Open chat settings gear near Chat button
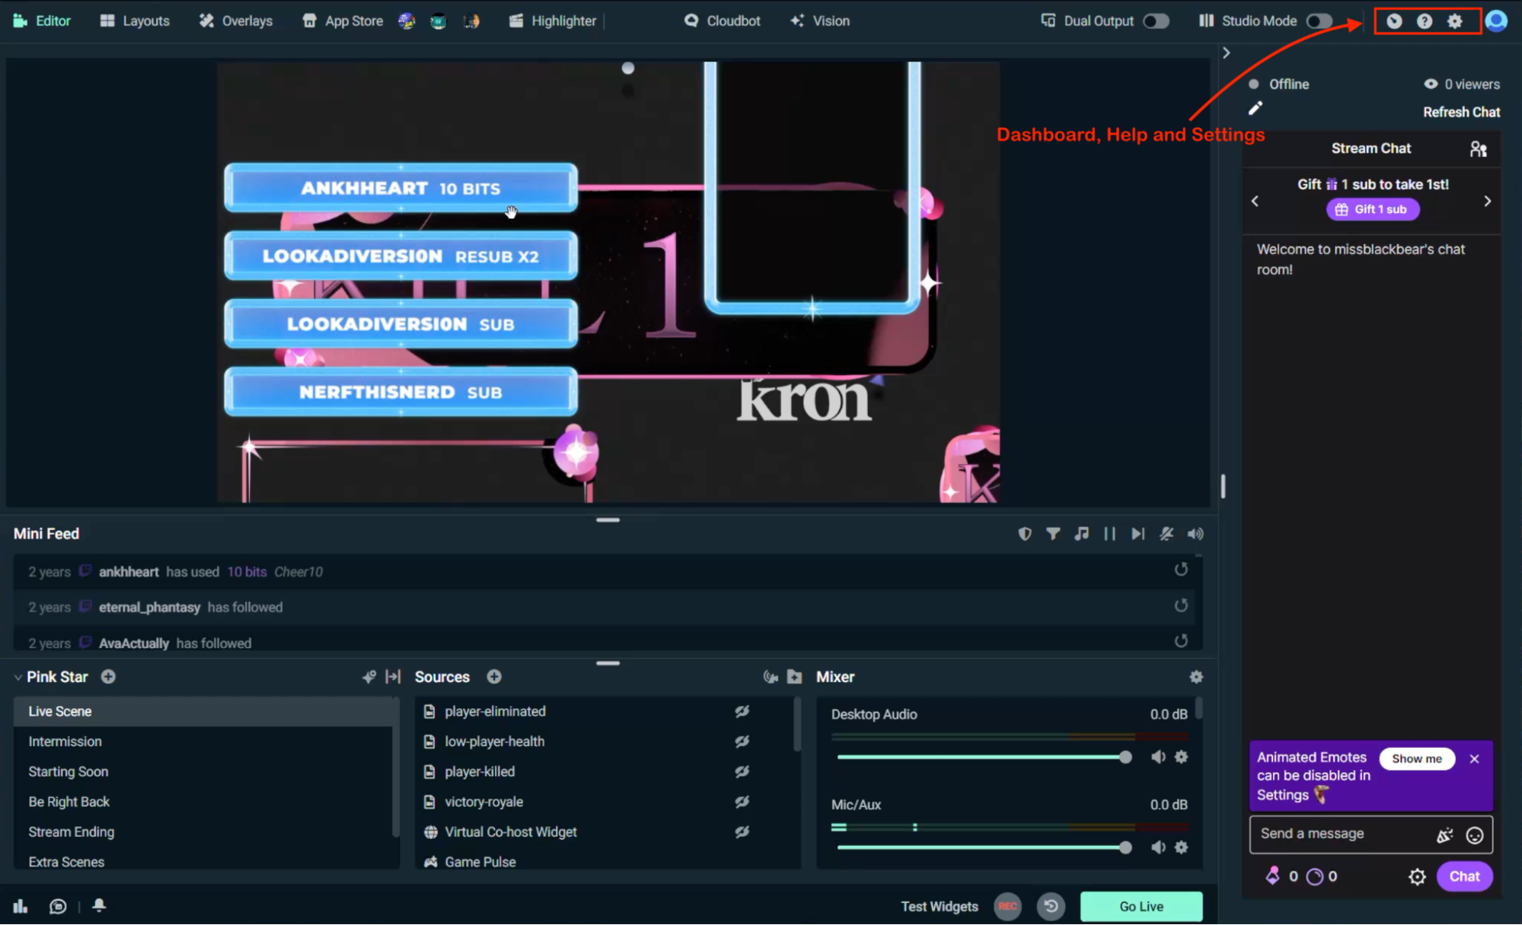1522x925 pixels. click(x=1417, y=876)
